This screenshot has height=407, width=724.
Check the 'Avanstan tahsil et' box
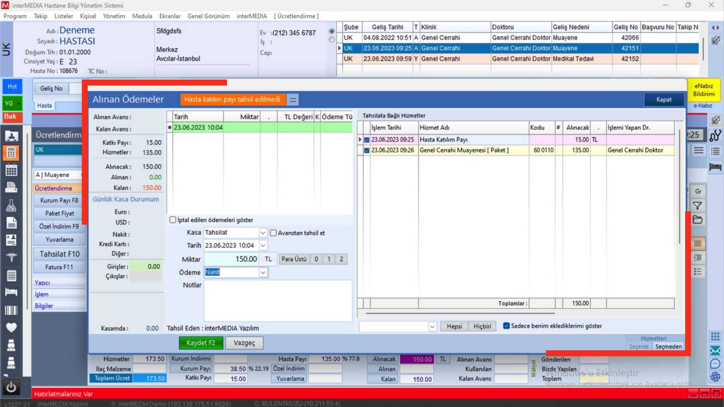(x=273, y=233)
